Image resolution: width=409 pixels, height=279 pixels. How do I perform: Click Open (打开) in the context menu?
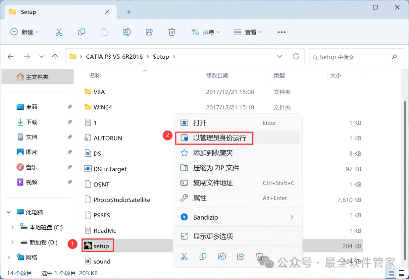pos(237,123)
